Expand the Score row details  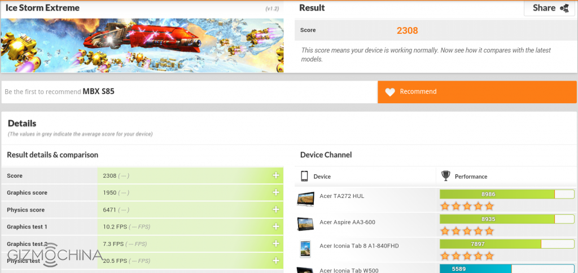point(276,175)
